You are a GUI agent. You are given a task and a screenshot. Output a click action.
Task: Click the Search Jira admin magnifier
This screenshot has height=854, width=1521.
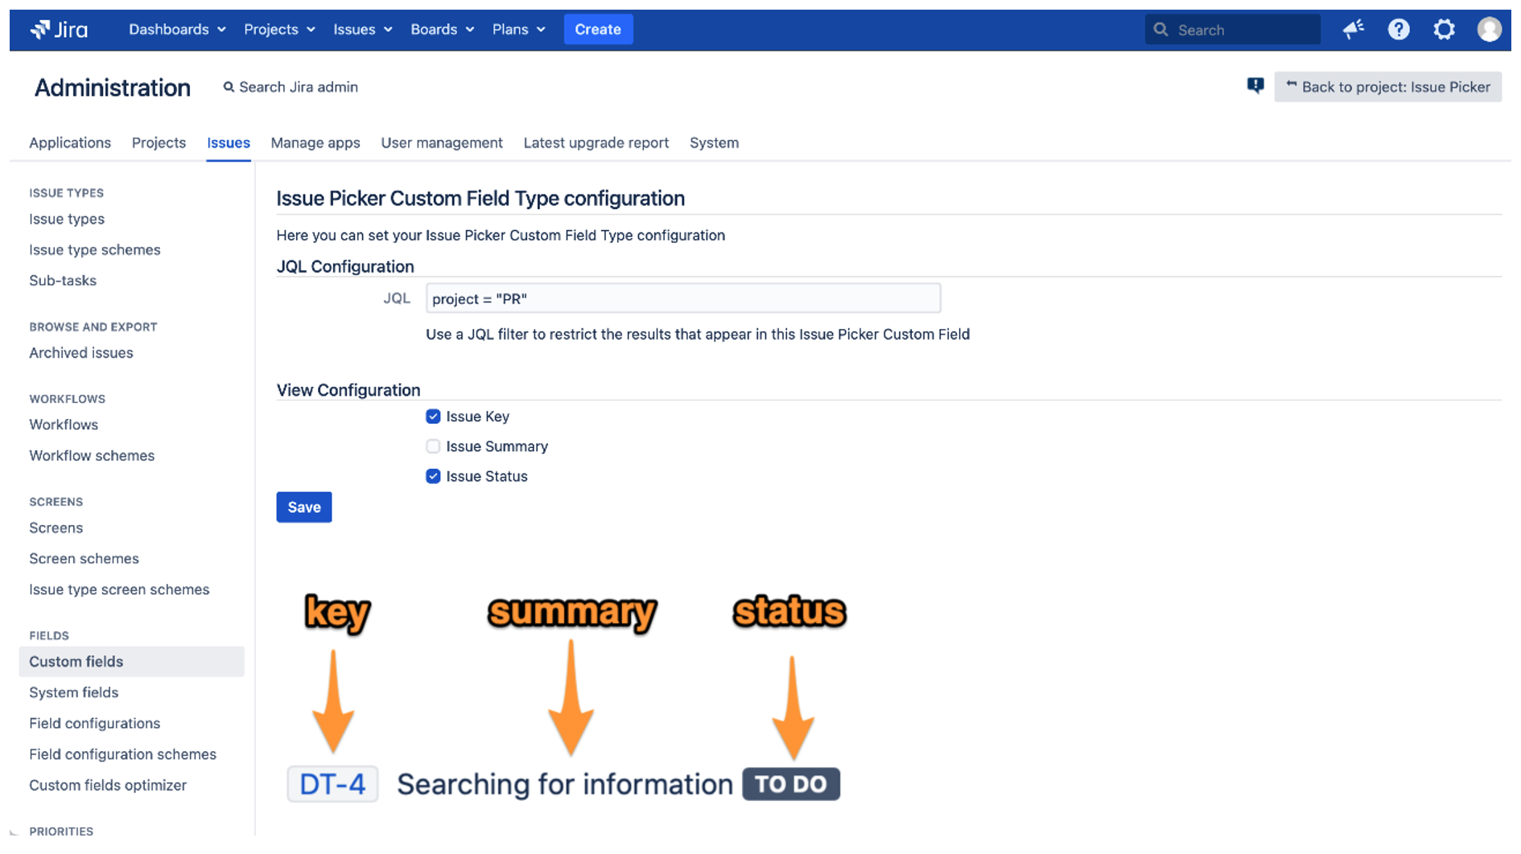pyautogui.click(x=229, y=87)
